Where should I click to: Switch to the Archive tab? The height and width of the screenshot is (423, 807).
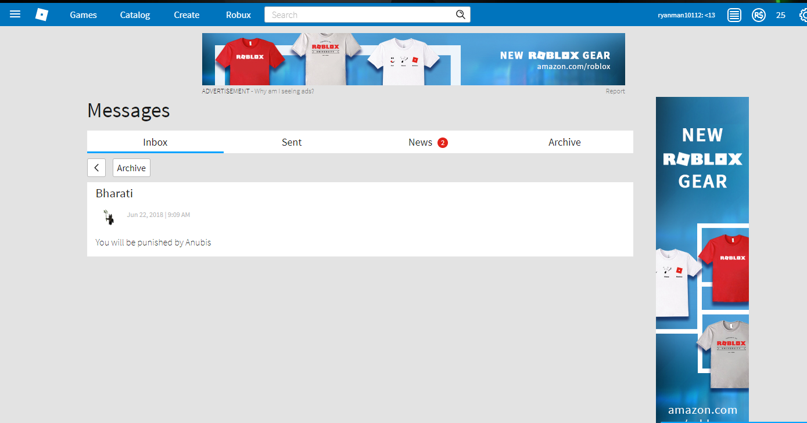point(565,142)
